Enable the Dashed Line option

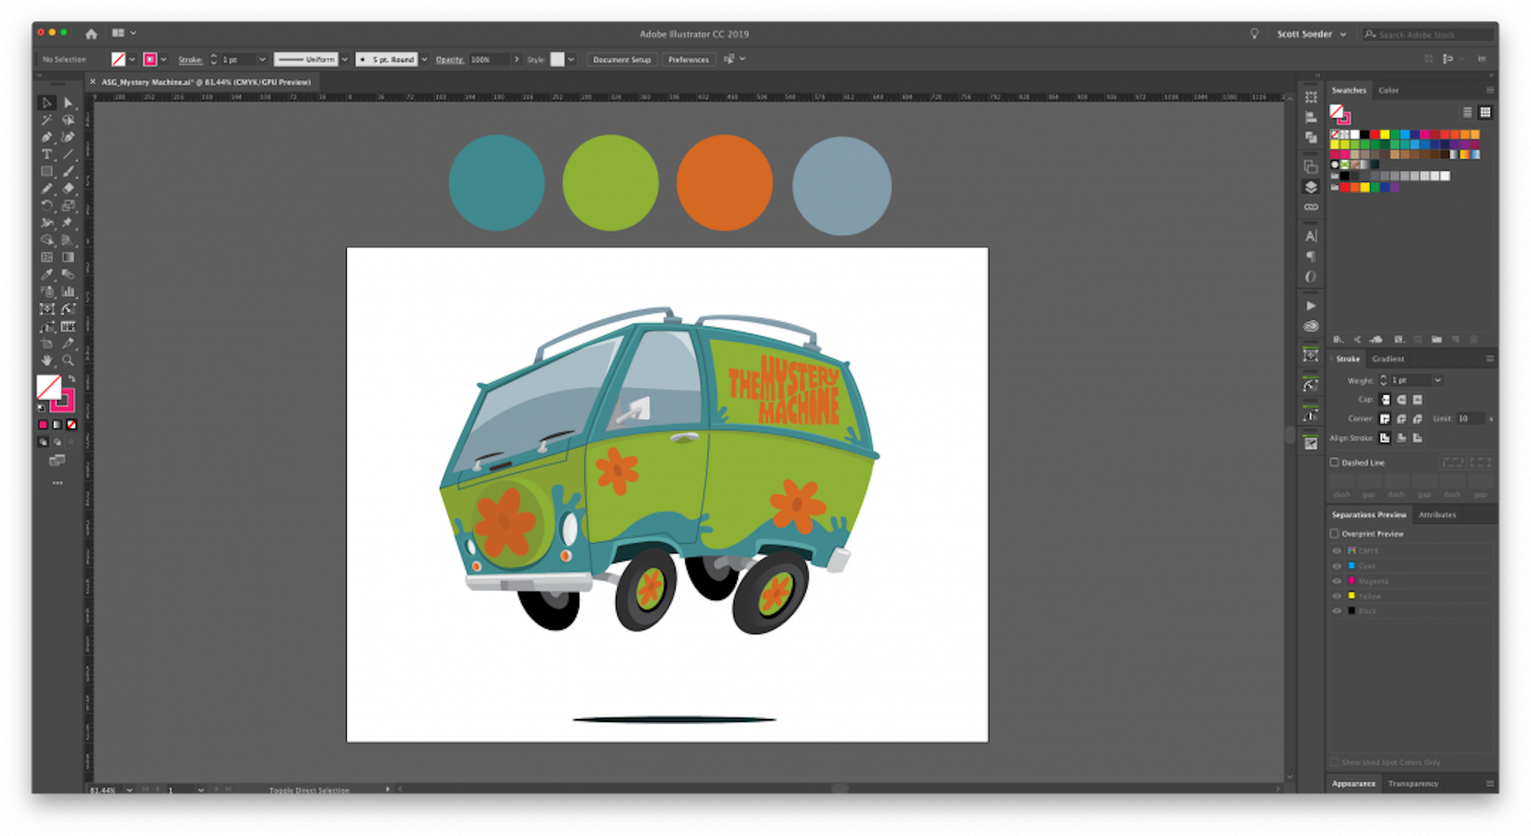coord(1335,462)
